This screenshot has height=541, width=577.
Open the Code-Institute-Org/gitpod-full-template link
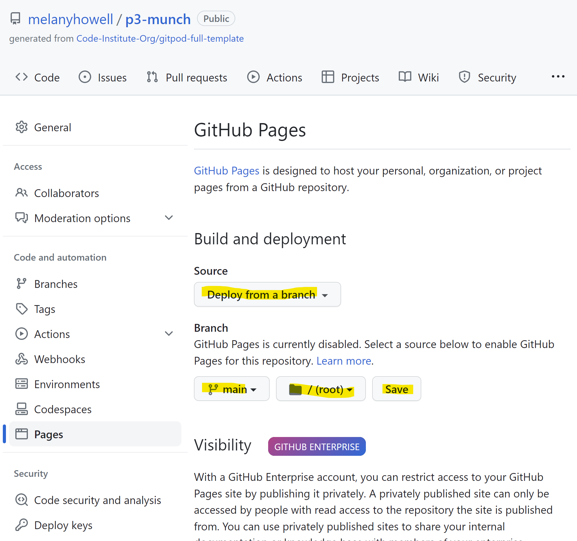pyautogui.click(x=160, y=39)
